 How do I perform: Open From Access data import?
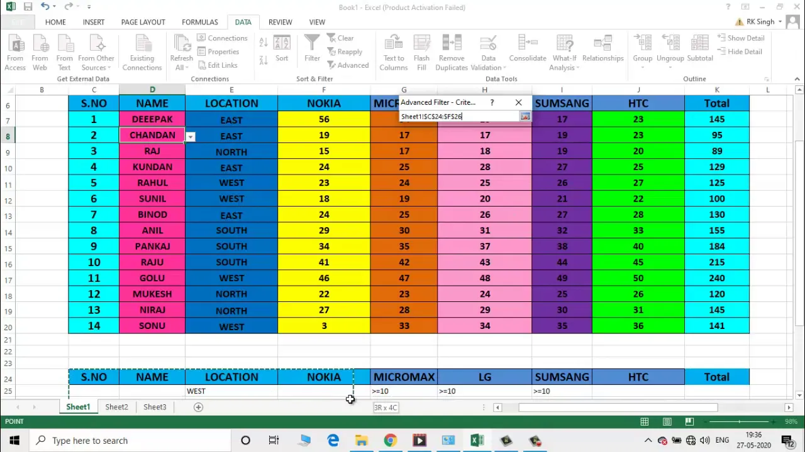[x=15, y=53]
